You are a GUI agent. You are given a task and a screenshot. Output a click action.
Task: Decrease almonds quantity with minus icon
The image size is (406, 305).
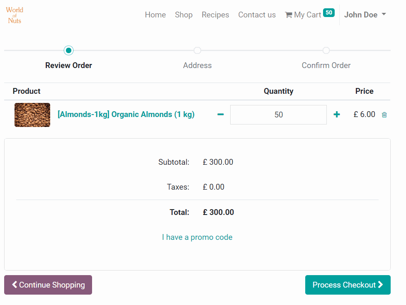[221, 115]
